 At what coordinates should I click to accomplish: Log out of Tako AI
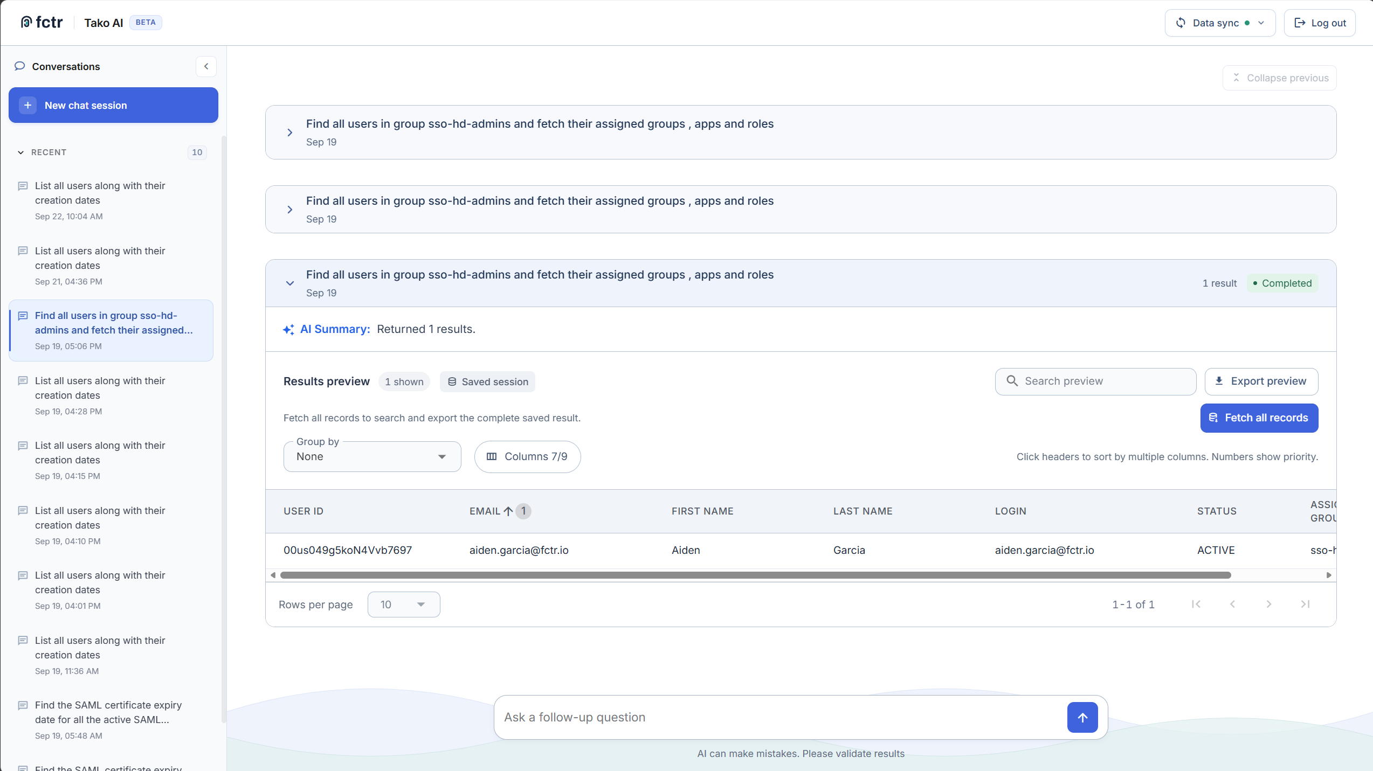(1320, 23)
